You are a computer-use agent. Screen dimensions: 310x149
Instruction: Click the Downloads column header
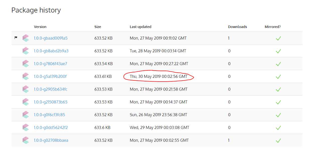[238, 27]
